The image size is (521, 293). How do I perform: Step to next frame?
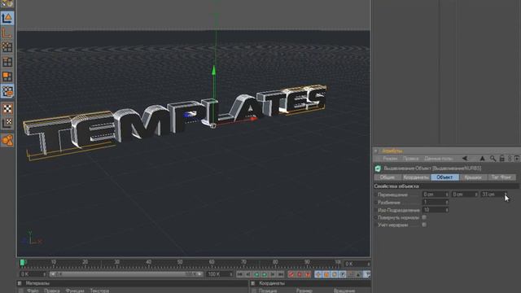click(273, 274)
